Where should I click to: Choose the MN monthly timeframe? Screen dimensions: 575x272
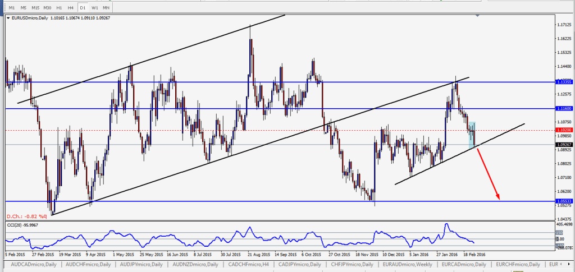[x=106, y=8]
